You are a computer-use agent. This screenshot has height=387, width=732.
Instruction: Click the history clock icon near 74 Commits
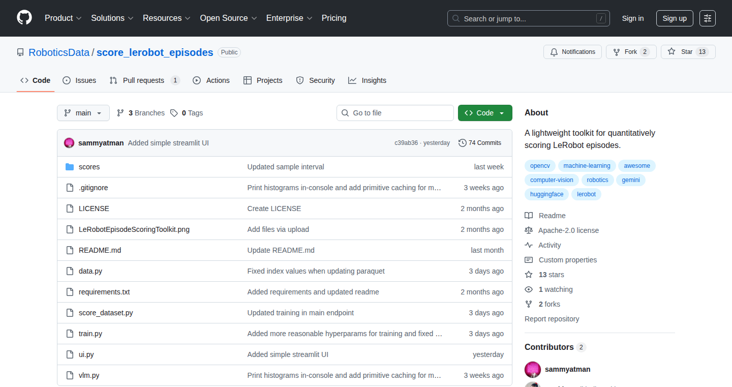[462, 143]
